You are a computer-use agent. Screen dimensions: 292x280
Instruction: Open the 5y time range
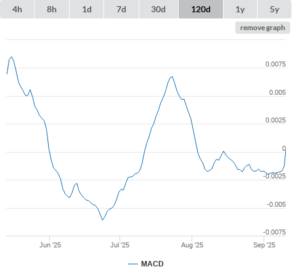point(274,9)
